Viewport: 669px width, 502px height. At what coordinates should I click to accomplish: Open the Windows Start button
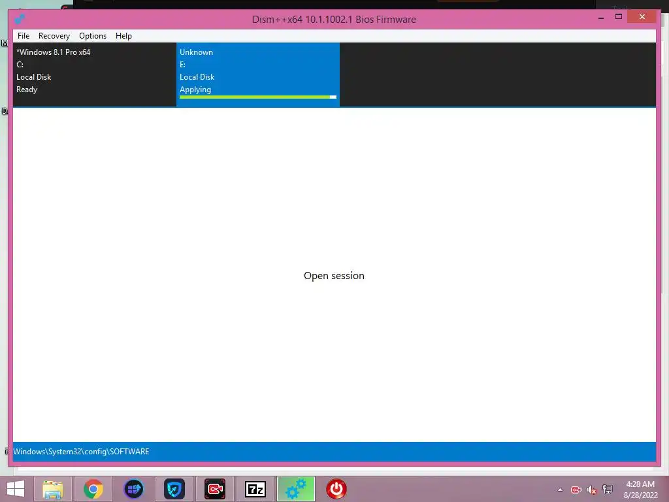pyautogui.click(x=16, y=489)
